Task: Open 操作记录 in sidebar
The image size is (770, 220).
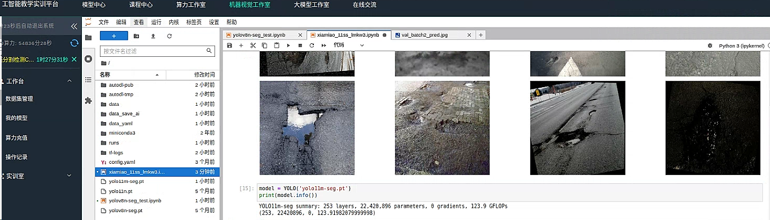Action: (x=16, y=157)
